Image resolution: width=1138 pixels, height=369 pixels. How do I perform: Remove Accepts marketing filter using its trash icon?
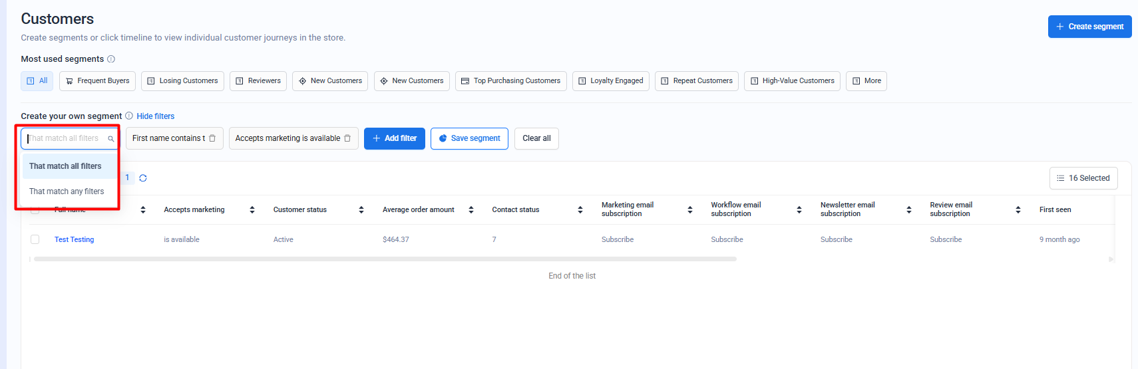347,138
